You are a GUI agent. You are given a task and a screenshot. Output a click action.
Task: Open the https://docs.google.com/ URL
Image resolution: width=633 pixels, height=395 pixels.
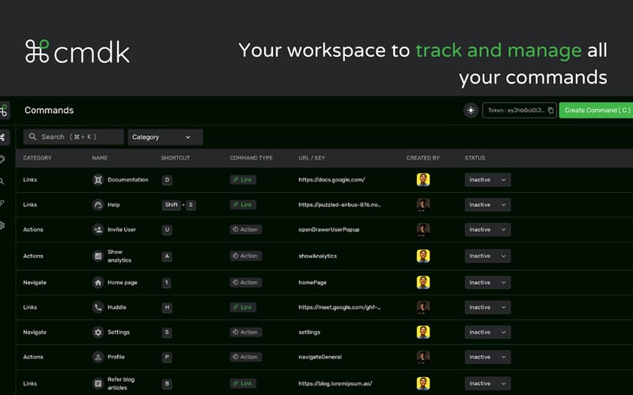pos(332,180)
